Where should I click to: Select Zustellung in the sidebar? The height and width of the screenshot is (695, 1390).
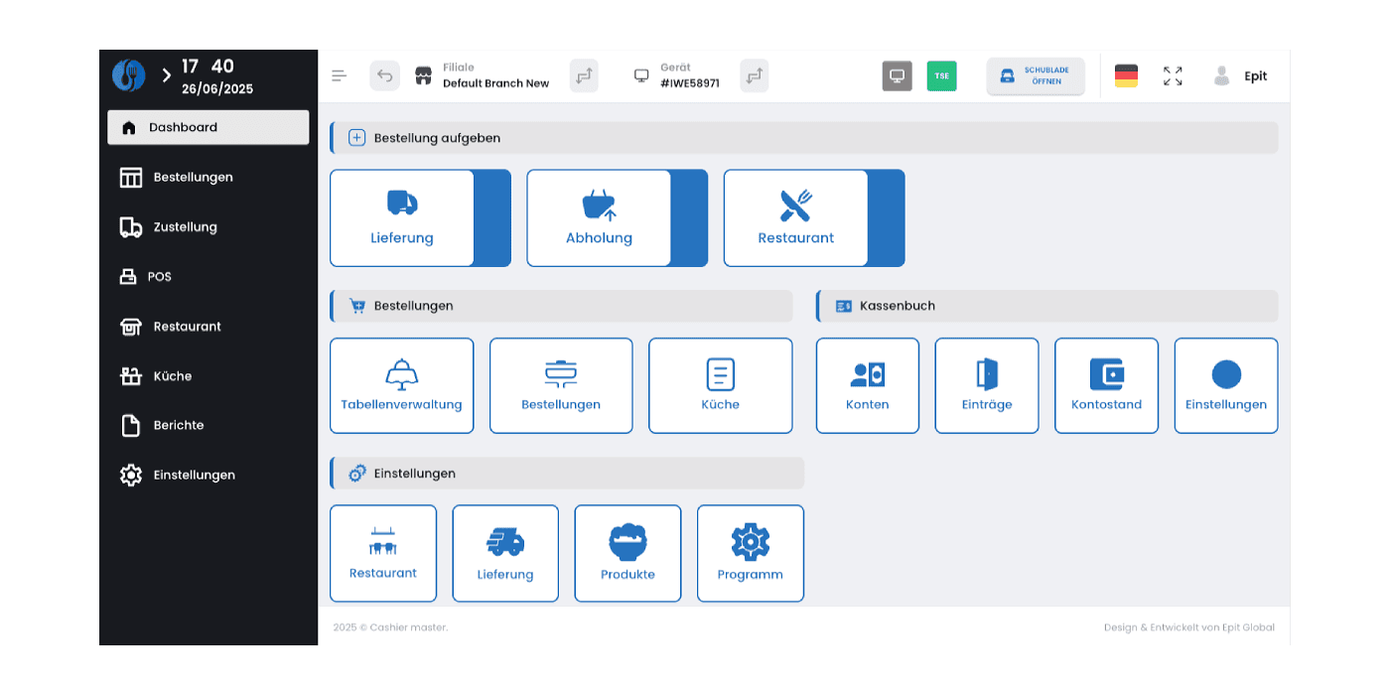pos(184,227)
